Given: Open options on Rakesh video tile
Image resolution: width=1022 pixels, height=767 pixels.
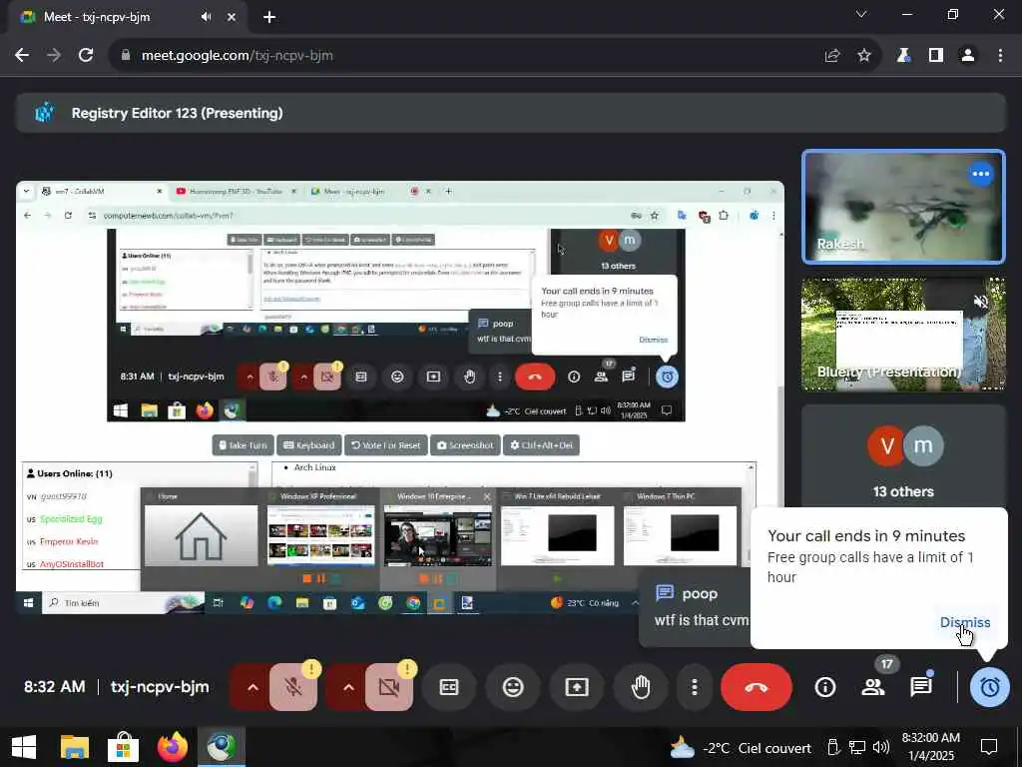Looking at the screenshot, I should [980, 174].
